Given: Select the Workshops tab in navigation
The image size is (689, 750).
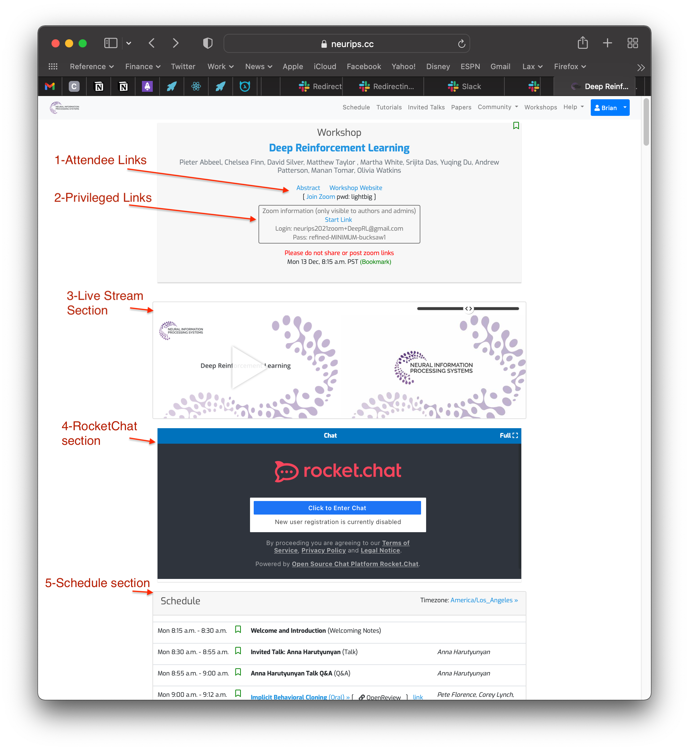Looking at the screenshot, I should coord(542,107).
